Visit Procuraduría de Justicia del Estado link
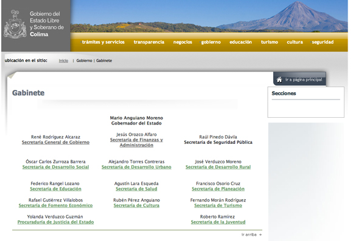This screenshot has height=241, width=353. coord(55,222)
